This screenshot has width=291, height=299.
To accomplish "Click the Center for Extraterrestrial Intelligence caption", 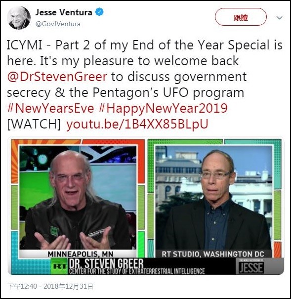I will pos(137,271).
